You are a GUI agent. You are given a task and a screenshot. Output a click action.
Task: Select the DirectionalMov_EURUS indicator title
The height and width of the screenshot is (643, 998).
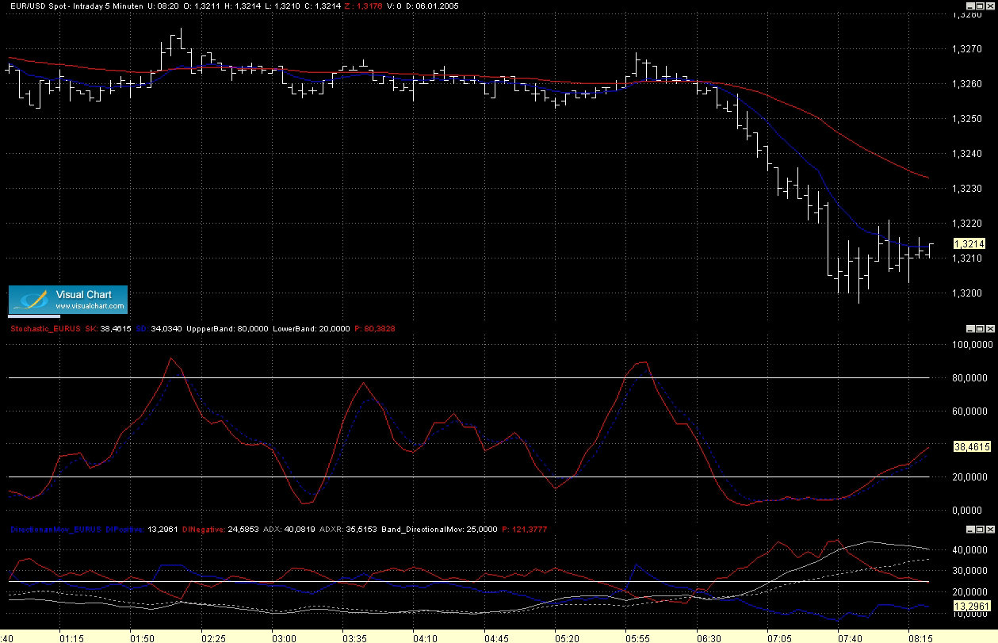click(55, 529)
